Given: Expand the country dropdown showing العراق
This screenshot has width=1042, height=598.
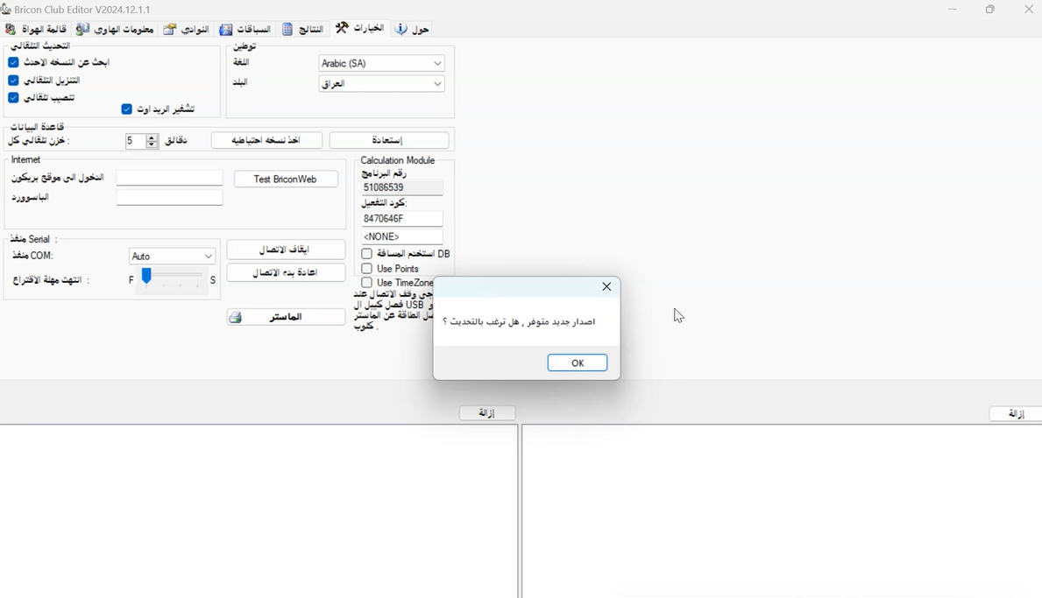Looking at the screenshot, I should tap(382, 84).
